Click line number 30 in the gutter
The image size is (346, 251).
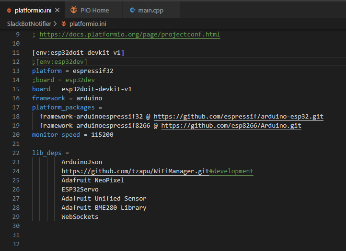pyautogui.click(x=16, y=226)
